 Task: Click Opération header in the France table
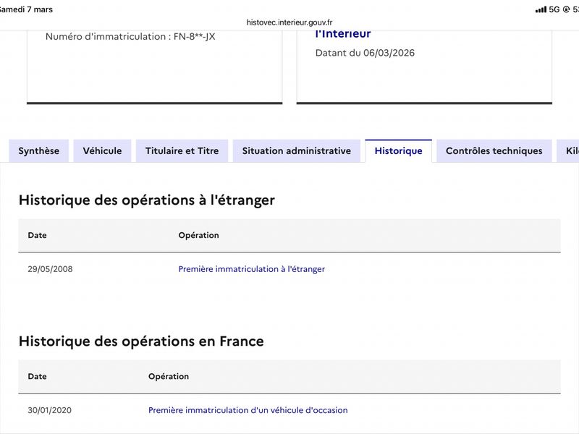click(x=168, y=376)
